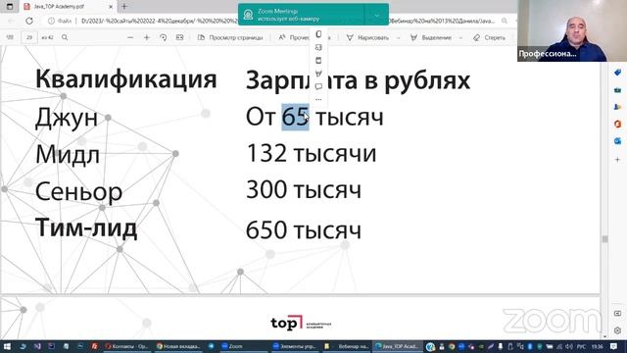Screen dimensions: 627x353
Task: Open a new browser tab
Action: [124, 7]
